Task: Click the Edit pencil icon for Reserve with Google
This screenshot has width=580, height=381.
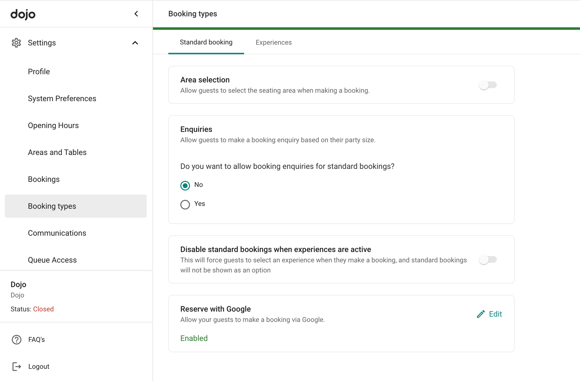Action: click(481, 314)
